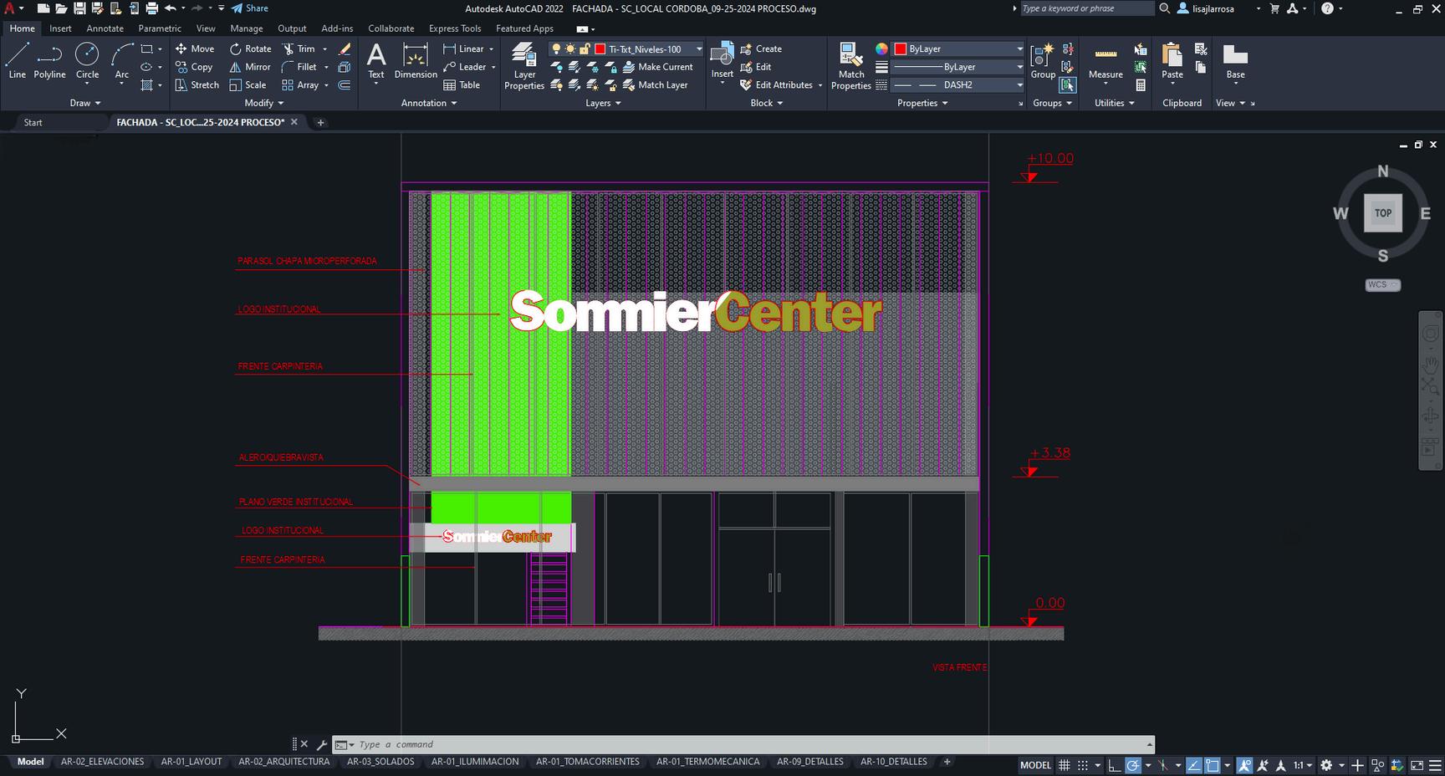Toggle snap mode in status bar

pos(1082,765)
